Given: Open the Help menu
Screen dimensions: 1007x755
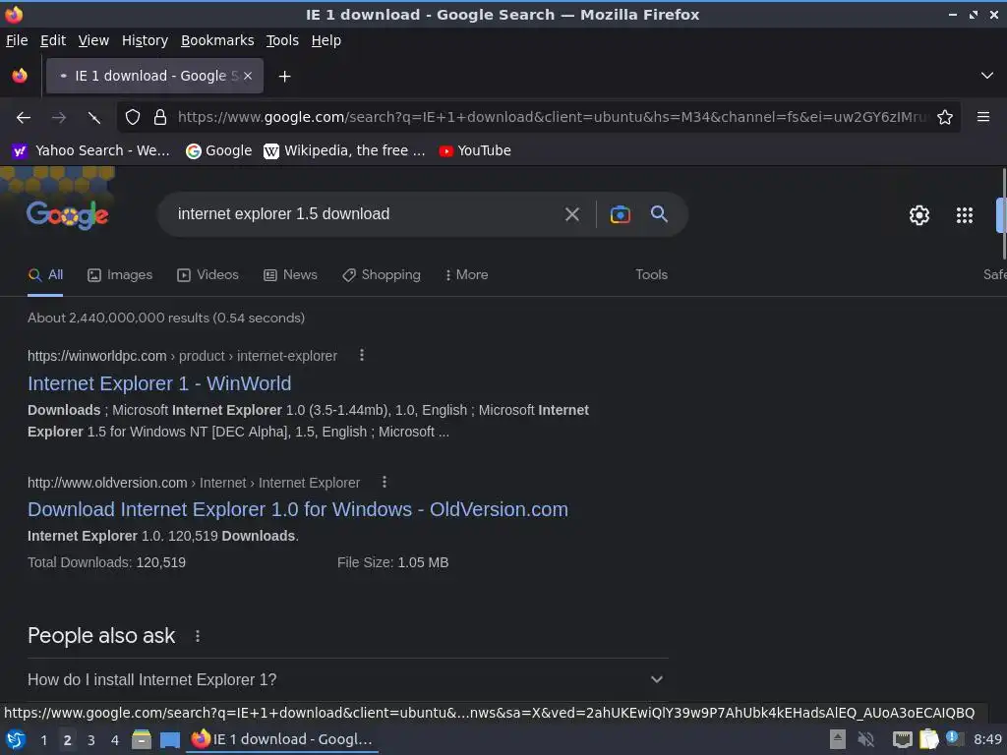Looking at the screenshot, I should pyautogui.click(x=326, y=40).
